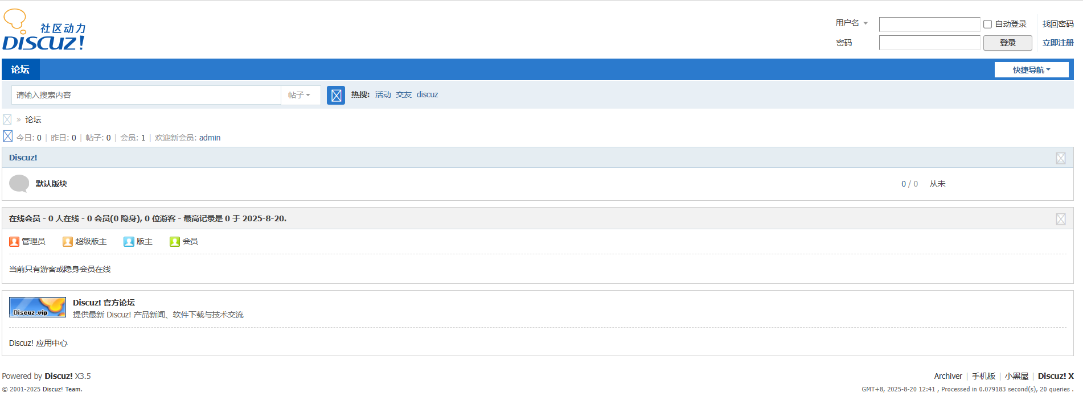This screenshot has width=1083, height=413.
Task: Open the Archiver footer link
Action: click(948, 376)
